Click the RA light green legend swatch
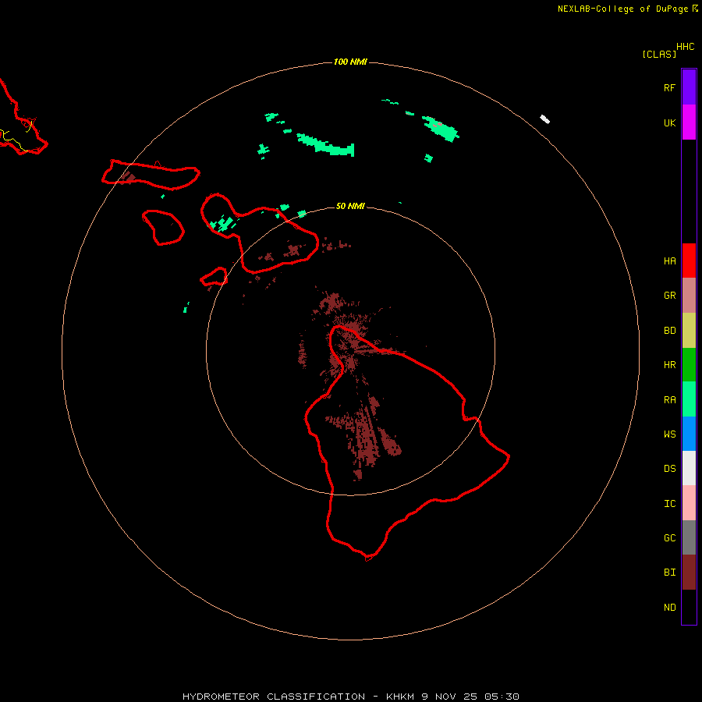Image resolution: width=702 pixels, height=702 pixels. 689,399
